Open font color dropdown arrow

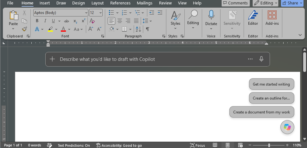69,29
